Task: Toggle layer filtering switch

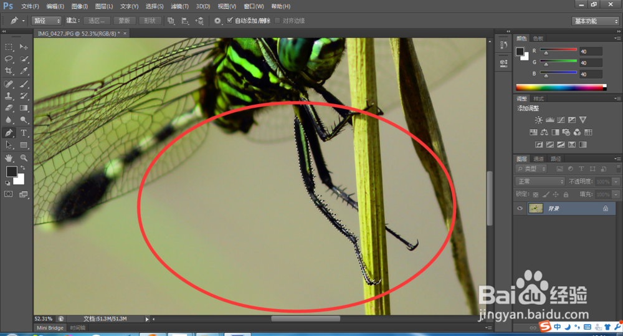Action: coord(618,168)
